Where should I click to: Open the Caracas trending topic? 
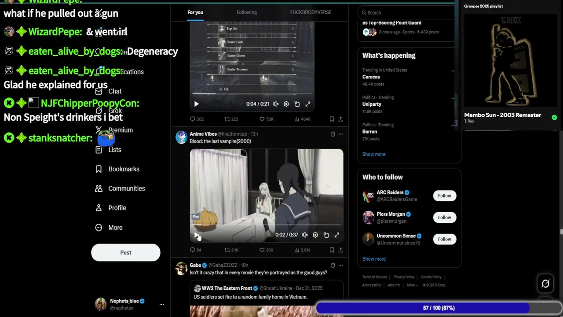[x=371, y=77]
